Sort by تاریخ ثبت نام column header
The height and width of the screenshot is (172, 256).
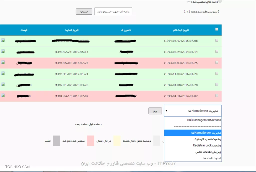[x=181, y=30]
